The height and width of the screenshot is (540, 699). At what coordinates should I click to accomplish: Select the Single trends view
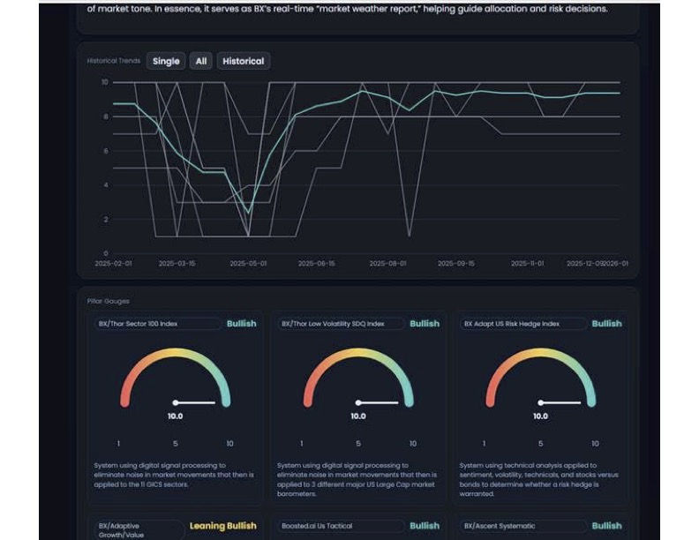click(x=166, y=61)
